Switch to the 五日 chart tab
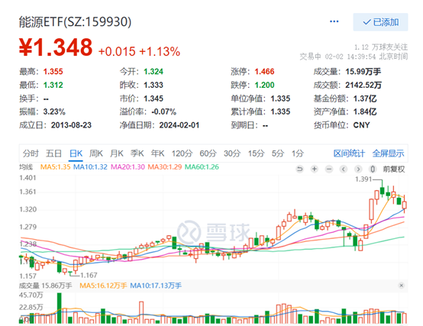 (x=53, y=153)
